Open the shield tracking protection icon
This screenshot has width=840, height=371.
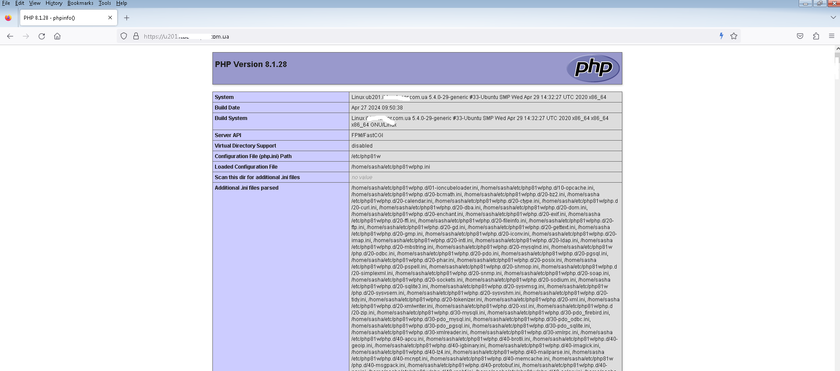click(124, 36)
